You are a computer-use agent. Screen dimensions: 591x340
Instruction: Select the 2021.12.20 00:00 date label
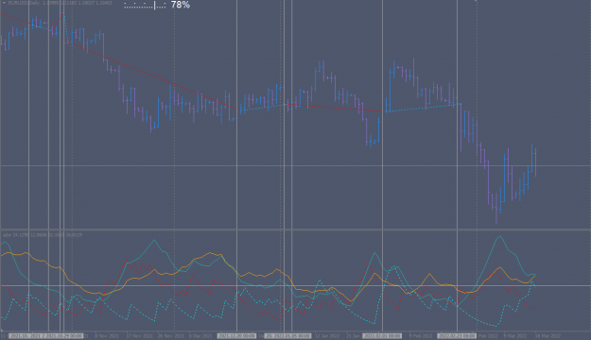click(236, 336)
